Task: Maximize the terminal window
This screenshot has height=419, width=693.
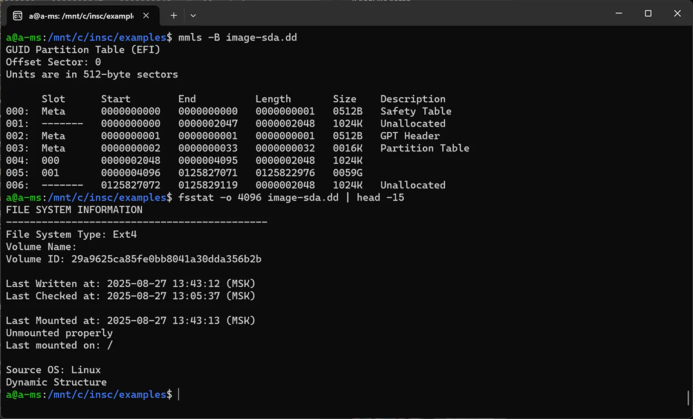Action: 648,14
